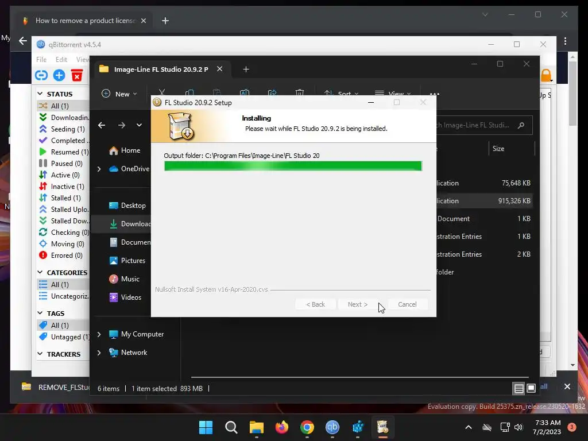The image size is (588, 441).
Task: Collapse qBittorrent TRACKERS section
Action: (x=40, y=354)
